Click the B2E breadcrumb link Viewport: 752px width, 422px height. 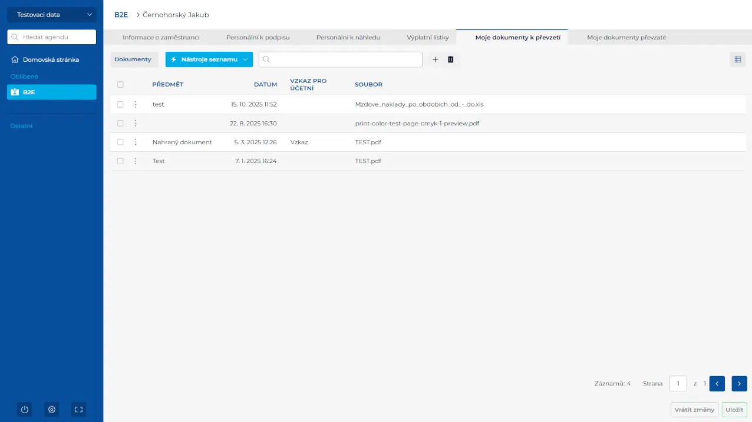(x=121, y=15)
